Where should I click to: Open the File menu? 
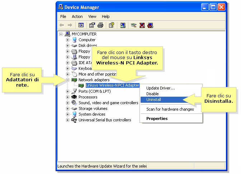tap(63, 16)
